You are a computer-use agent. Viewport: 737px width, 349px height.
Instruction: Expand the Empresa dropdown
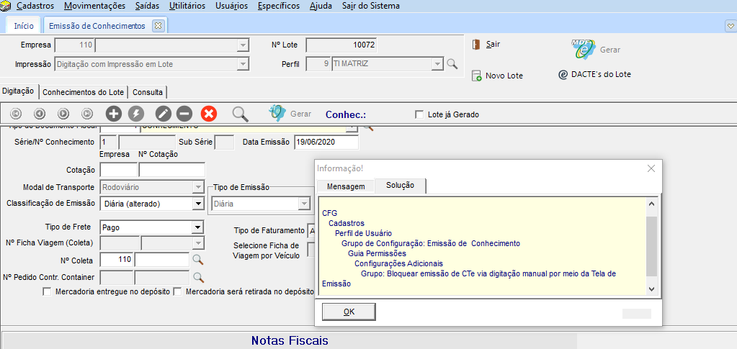click(243, 45)
